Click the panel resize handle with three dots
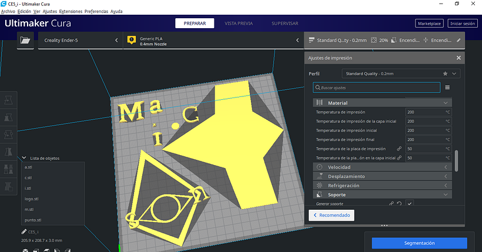 pyautogui.click(x=384, y=225)
